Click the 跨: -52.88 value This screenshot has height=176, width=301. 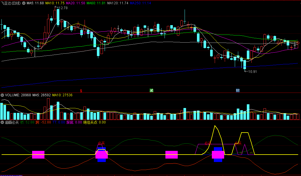tap(43, 122)
